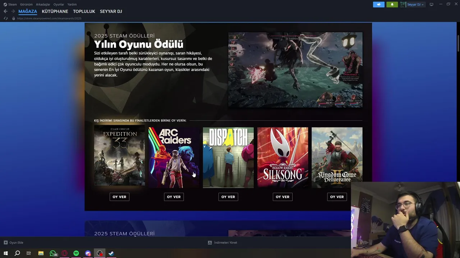The height and width of the screenshot is (258, 460).
Task: Open the Expedition 33 game cover
Action: click(119, 156)
